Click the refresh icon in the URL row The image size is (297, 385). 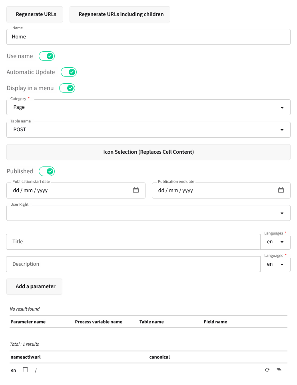point(267,370)
